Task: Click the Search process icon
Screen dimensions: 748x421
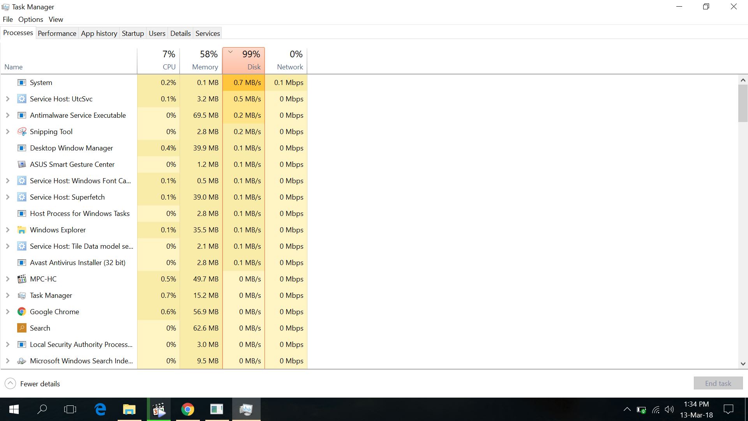Action: (x=22, y=328)
